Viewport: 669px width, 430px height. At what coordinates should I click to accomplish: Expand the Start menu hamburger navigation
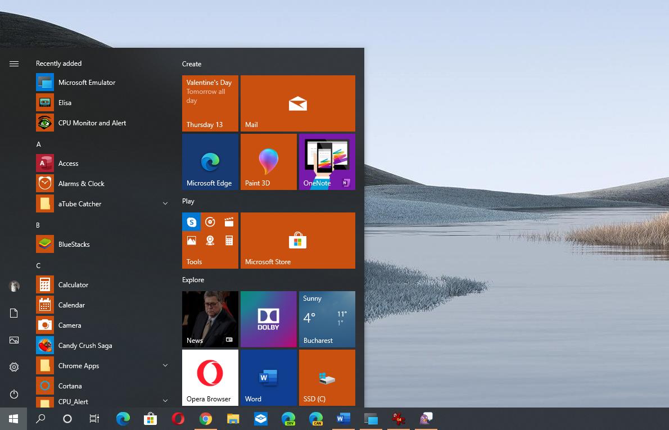click(14, 64)
